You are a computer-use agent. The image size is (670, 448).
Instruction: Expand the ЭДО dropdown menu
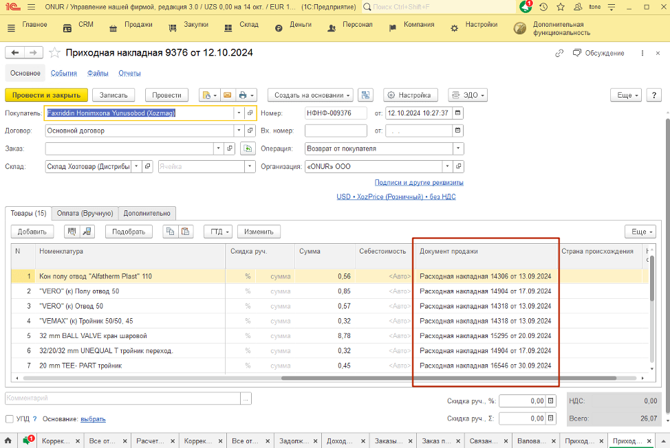click(x=468, y=96)
